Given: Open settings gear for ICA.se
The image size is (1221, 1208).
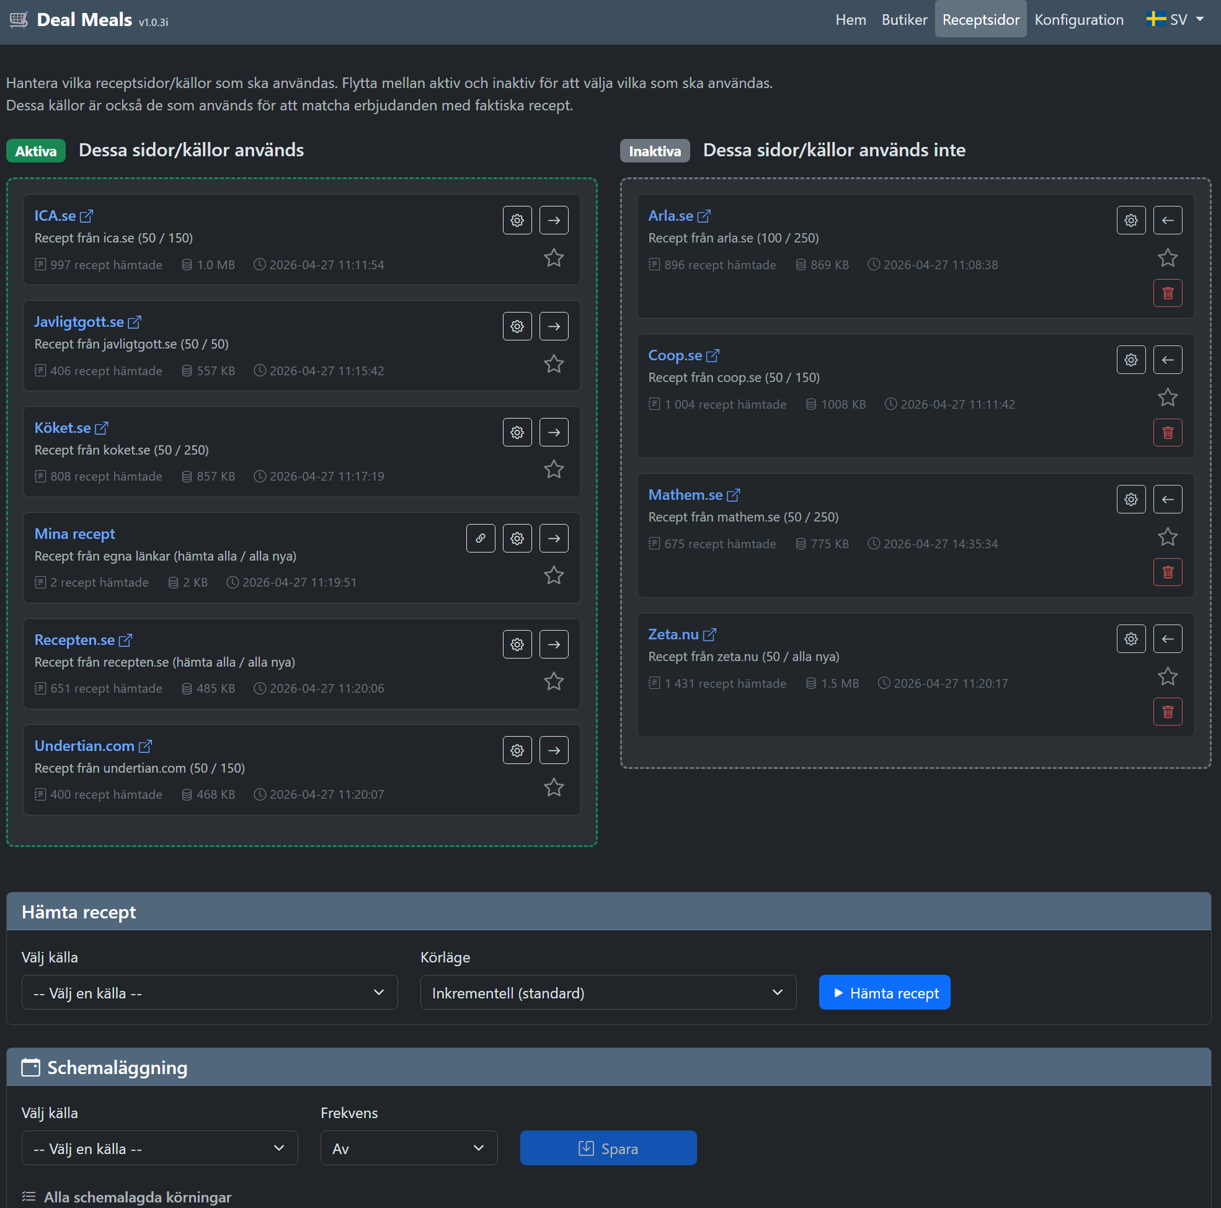Looking at the screenshot, I should pos(517,220).
